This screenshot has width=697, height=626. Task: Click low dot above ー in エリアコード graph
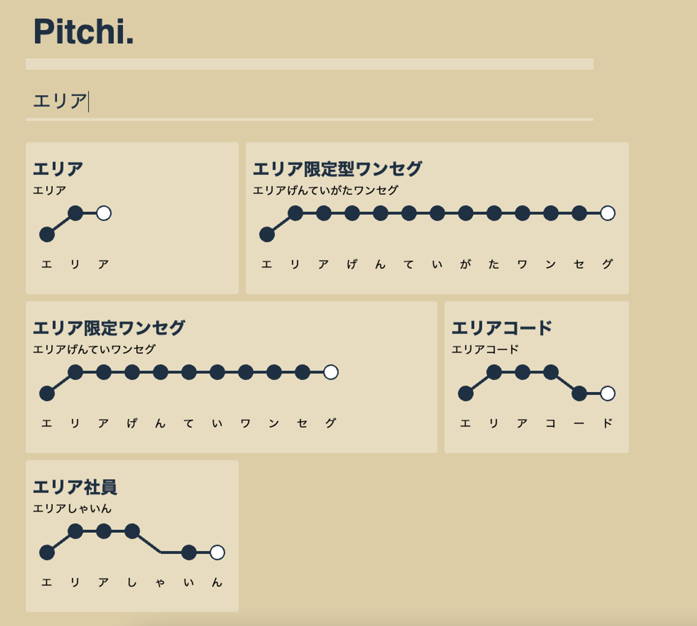tap(579, 393)
